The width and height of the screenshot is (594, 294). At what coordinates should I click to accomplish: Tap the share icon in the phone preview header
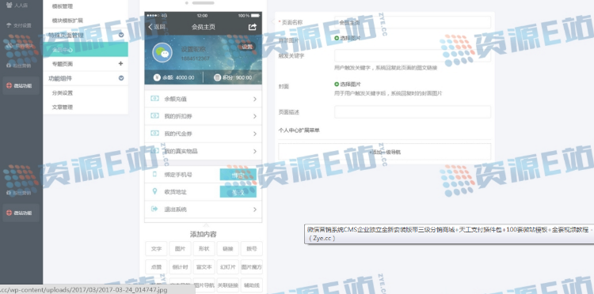tap(253, 27)
